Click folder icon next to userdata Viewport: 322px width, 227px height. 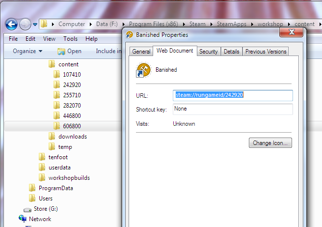(42, 167)
